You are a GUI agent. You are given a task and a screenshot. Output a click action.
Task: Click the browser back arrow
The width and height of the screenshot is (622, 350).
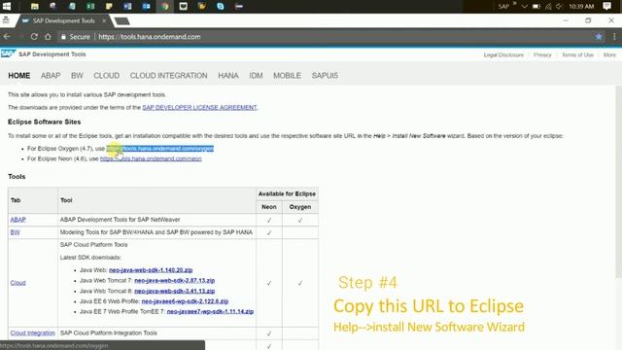point(7,37)
